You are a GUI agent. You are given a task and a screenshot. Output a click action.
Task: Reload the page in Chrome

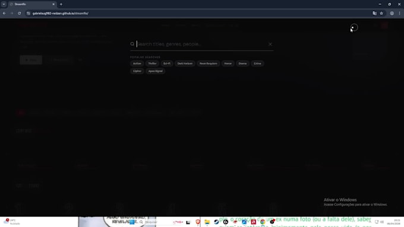20,14
